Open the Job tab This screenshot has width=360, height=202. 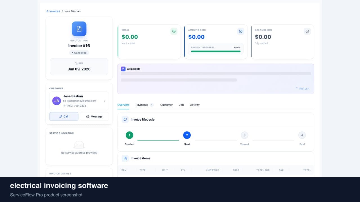pos(181,105)
